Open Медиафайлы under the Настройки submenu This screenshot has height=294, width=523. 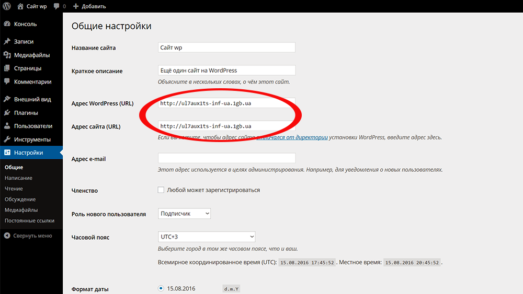pos(21,210)
